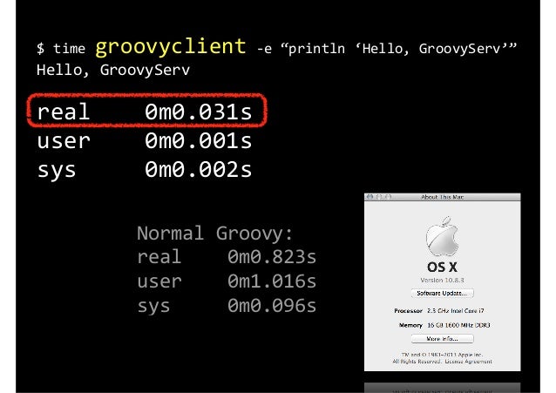Click the Normal Groovy: heading
This screenshot has width=556, height=393.
pos(215,234)
